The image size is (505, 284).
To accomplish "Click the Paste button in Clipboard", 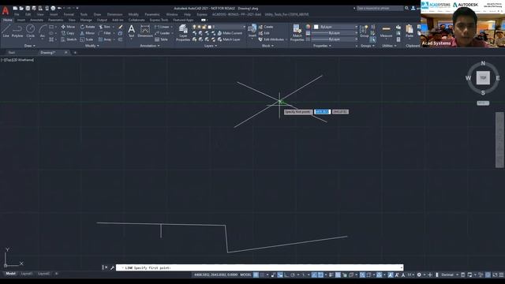I will click(x=410, y=32).
